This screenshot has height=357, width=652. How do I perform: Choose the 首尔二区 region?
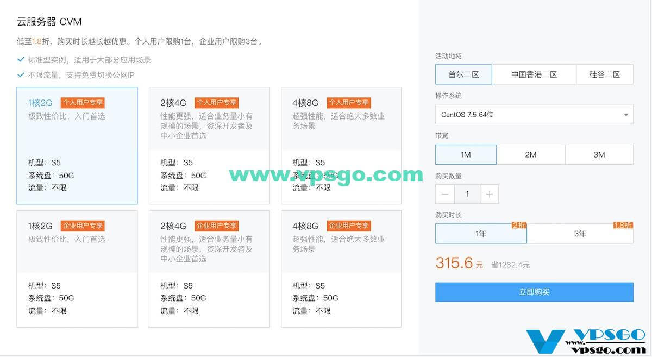[463, 74]
